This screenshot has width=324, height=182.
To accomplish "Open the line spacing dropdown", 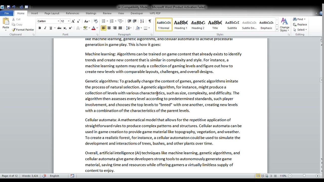I will click(x=129, y=28).
